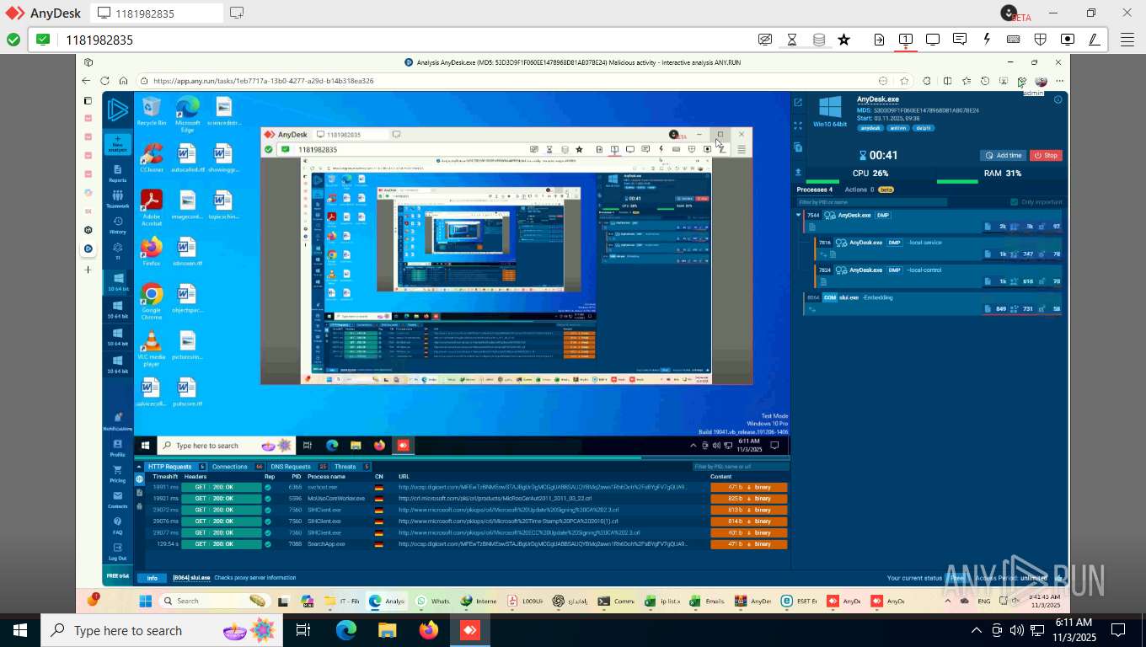This screenshot has height=647, width=1146.
Task: Open a new AnyDesk session tab
Action: [x=237, y=13]
